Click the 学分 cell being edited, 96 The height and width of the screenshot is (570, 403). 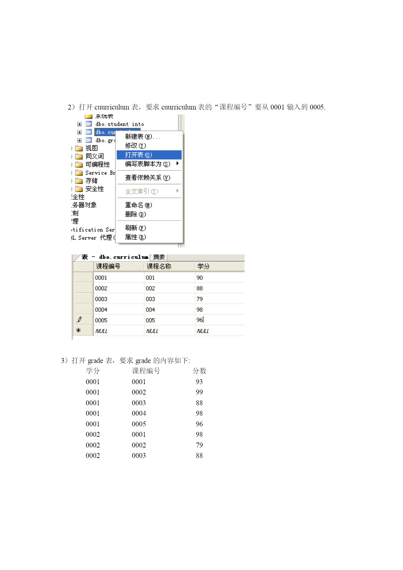coord(220,320)
